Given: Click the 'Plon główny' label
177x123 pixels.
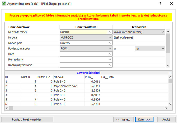Looking at the screenshot, I should pos(15,59).
